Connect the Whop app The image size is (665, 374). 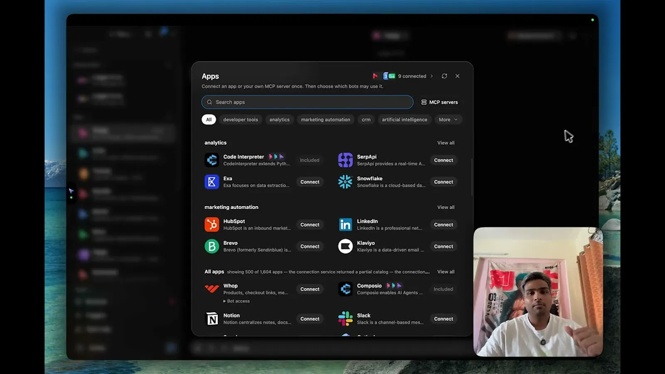pyautogui.click(x=310, y=289)
